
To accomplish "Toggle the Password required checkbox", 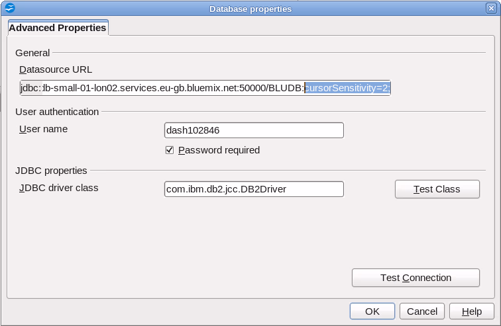I will click(x=170, y=150).
